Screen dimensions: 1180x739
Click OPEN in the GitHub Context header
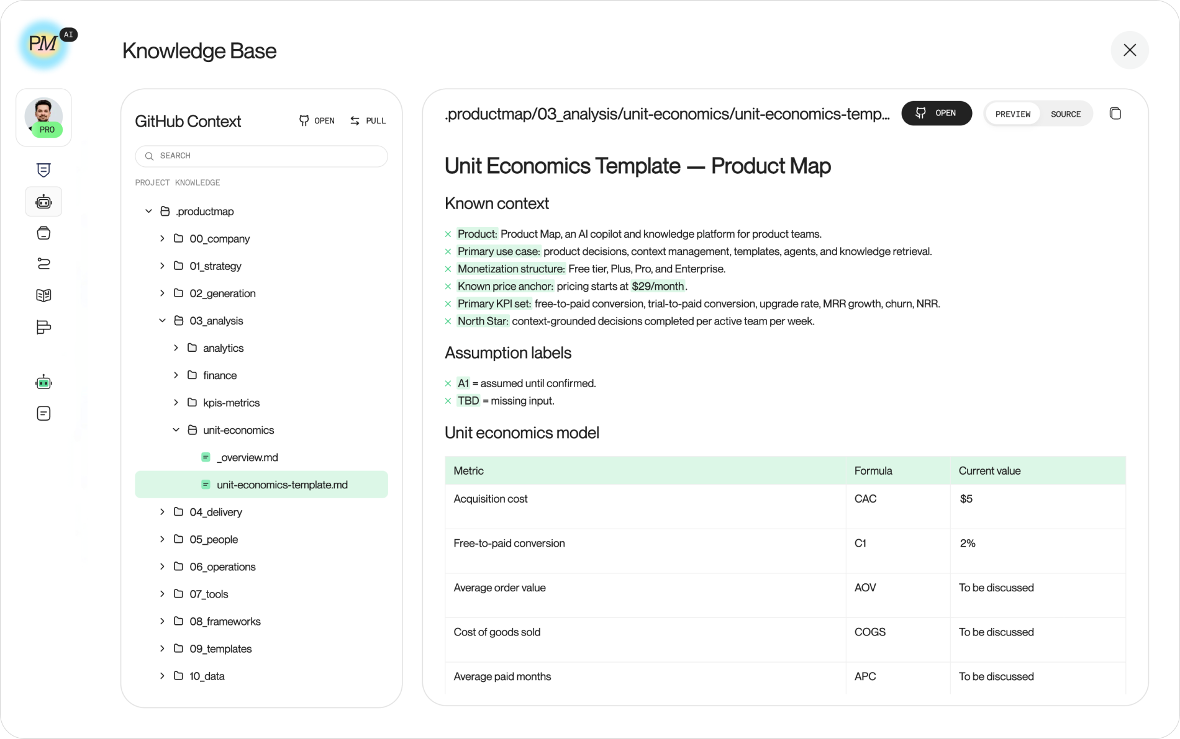tap(317, 121)
